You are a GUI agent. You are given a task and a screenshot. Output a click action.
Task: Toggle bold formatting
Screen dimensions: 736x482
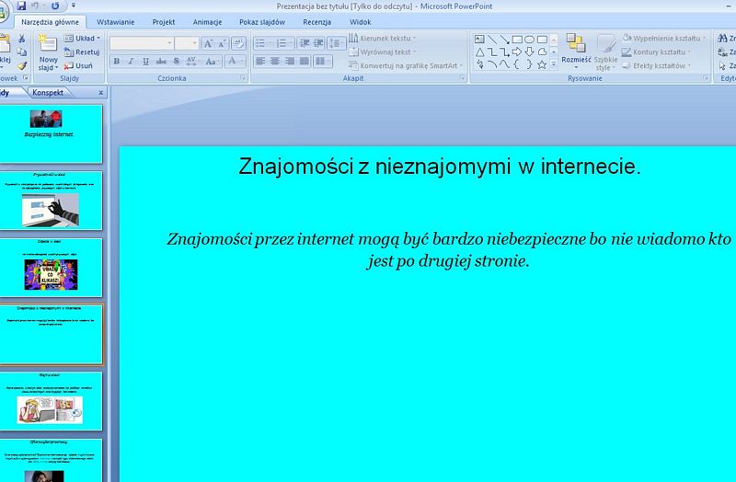click(117, 62)
